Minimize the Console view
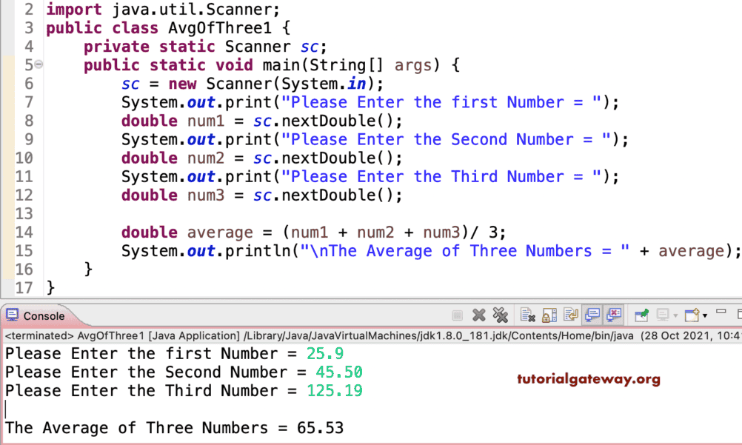 [722, 312]
